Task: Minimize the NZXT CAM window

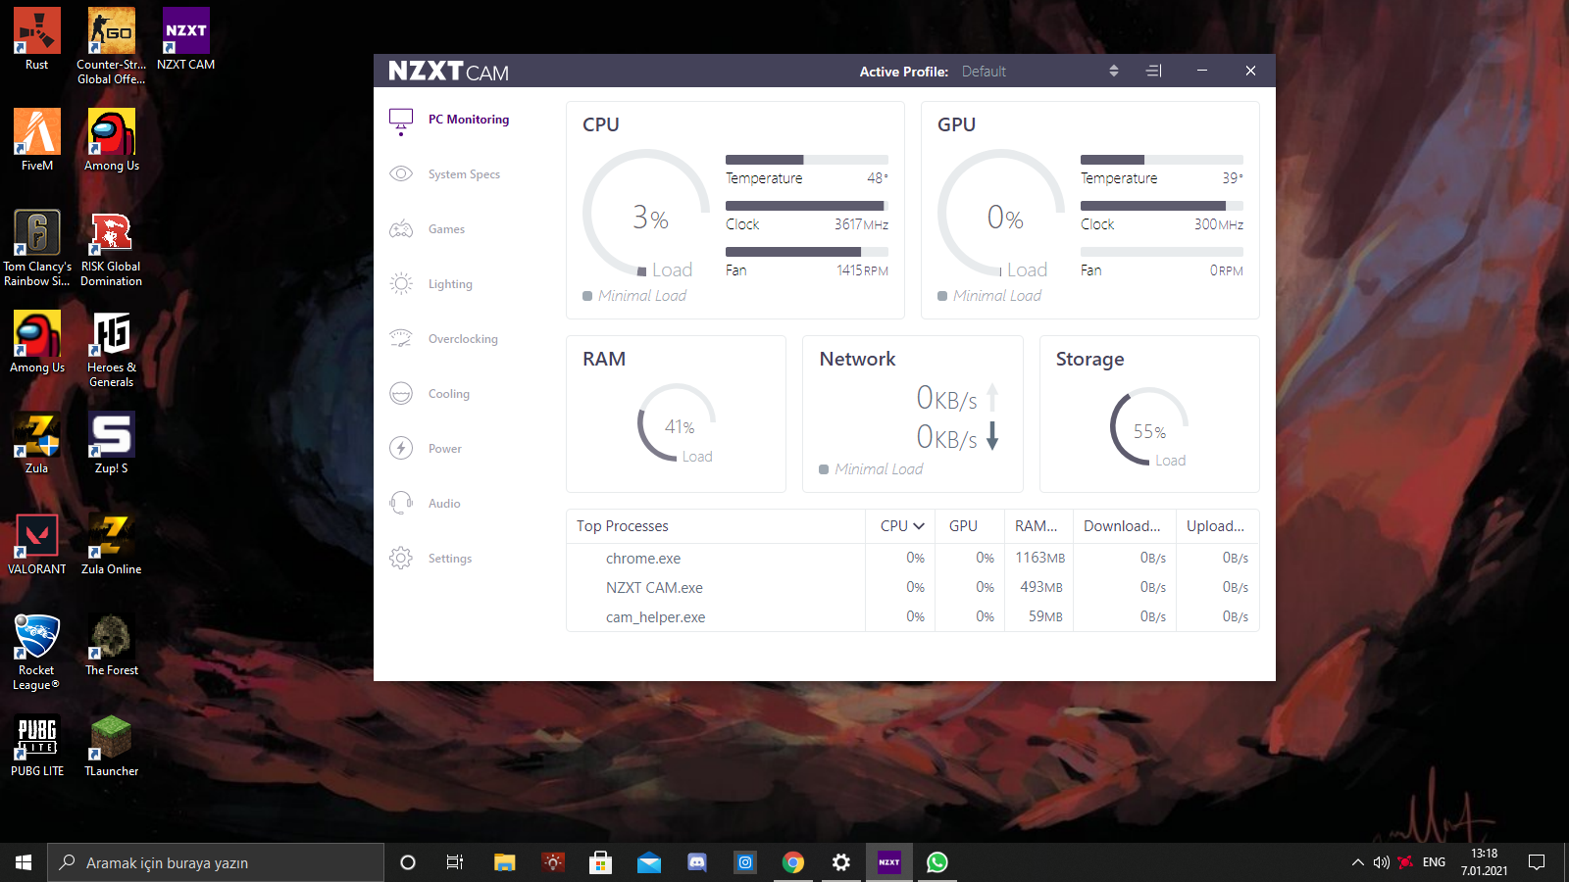Action: coord(1202,71)
